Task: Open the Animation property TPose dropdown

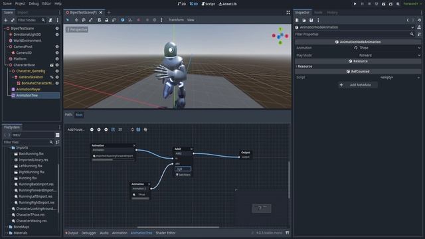Action: coord(388,48)
